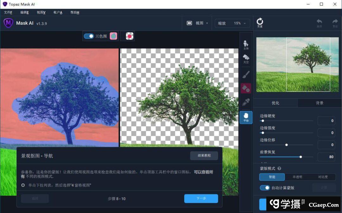Click the 结束教程 end tutorial button

tap(204, 156)
